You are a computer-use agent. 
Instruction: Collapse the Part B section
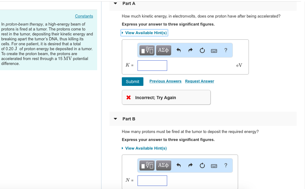115,119
